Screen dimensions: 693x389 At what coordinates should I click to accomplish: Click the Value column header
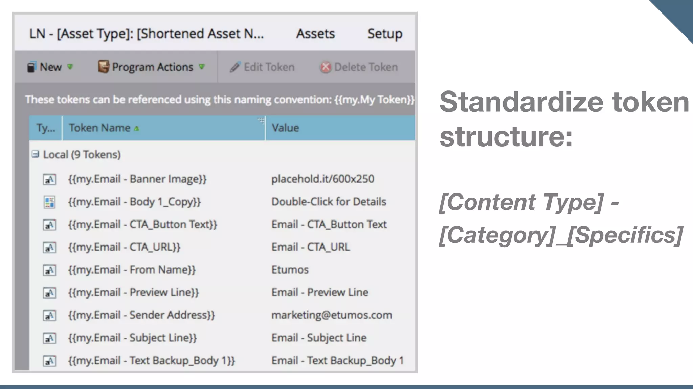[340, 128]
